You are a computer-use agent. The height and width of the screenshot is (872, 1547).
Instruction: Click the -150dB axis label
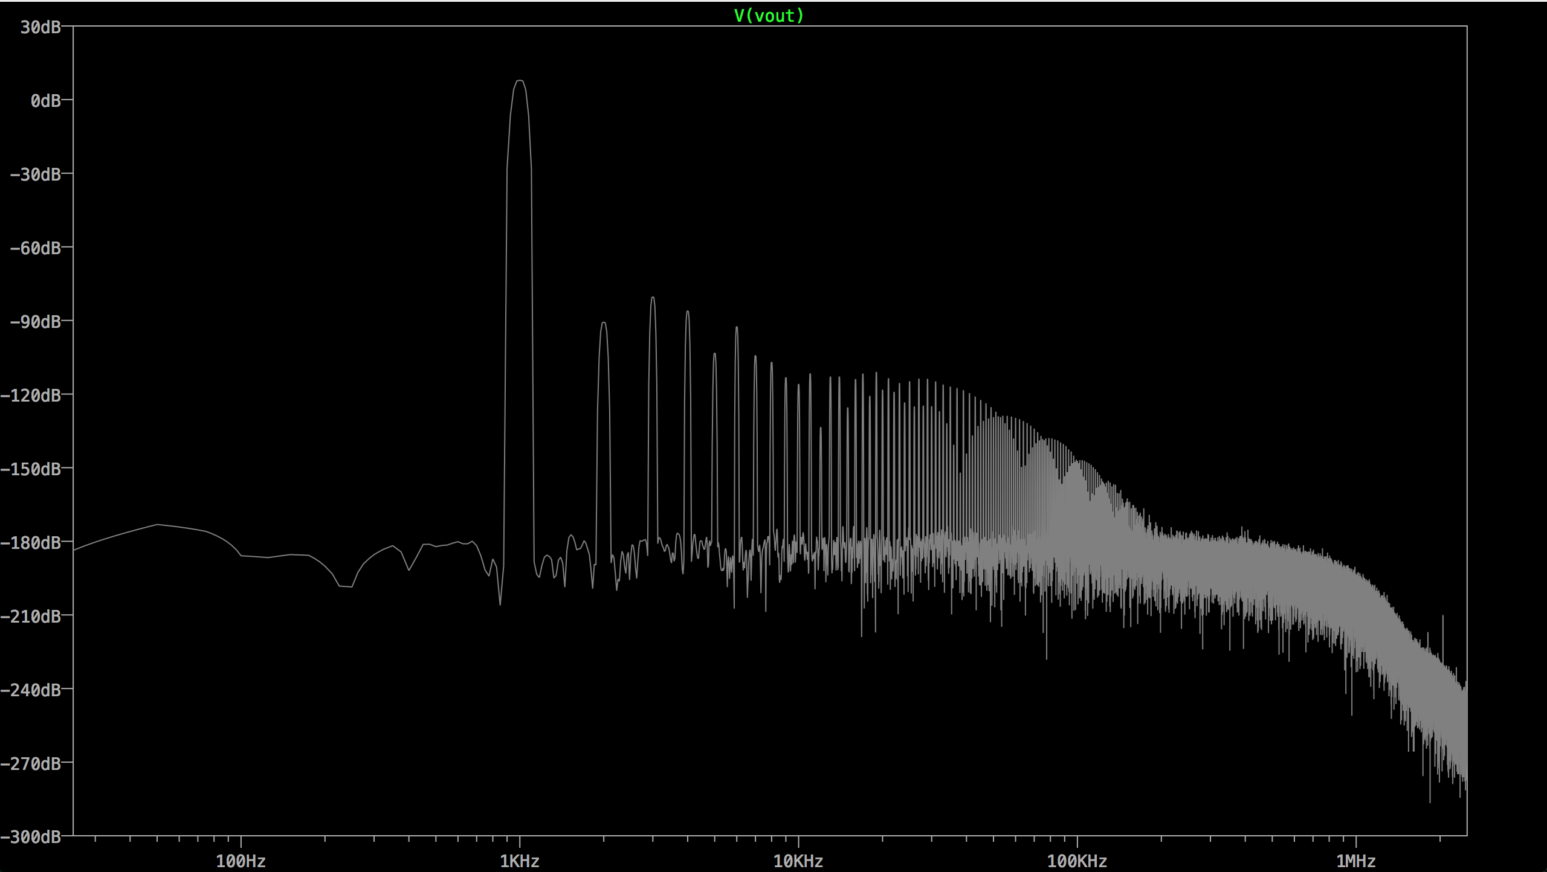[x=31, y=469]
